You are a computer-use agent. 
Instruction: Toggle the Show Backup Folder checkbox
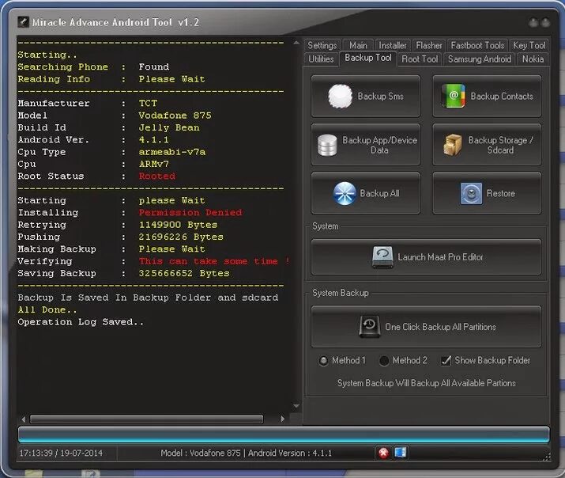pyautogui.click(x=446, y=360)
